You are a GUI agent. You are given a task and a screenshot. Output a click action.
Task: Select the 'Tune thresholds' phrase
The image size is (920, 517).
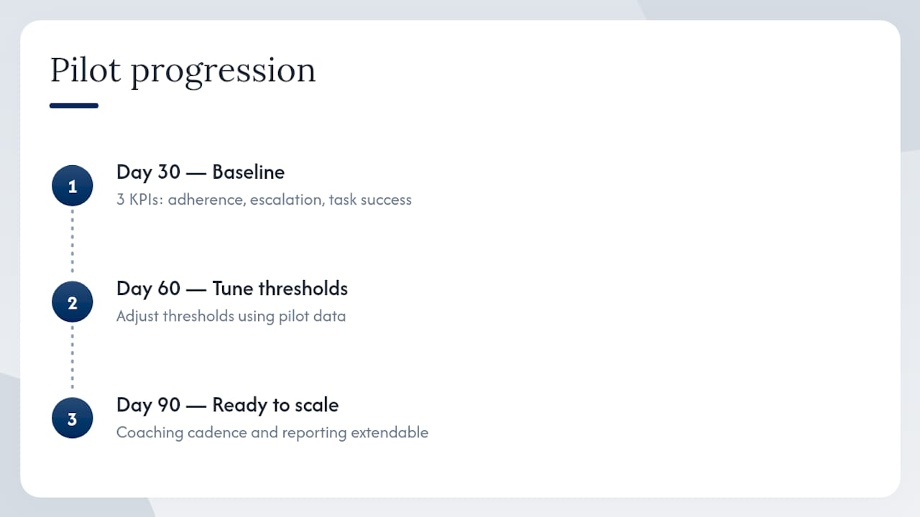point(280,289)
